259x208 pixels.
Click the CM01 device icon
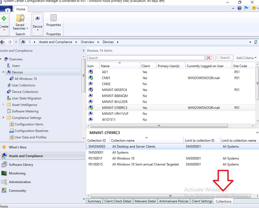click(x=90, y=78)
